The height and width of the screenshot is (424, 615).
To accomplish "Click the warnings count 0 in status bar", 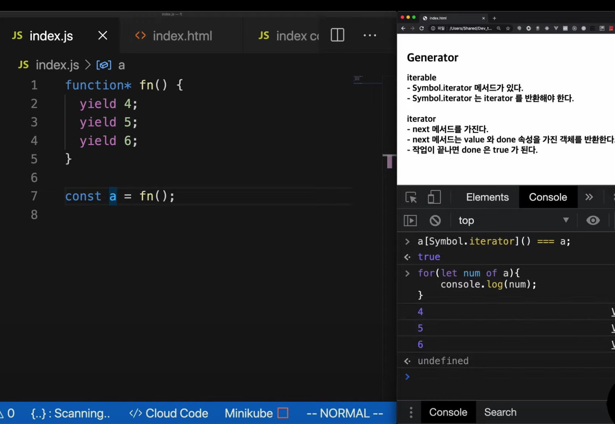I will (x=8, y=413).
